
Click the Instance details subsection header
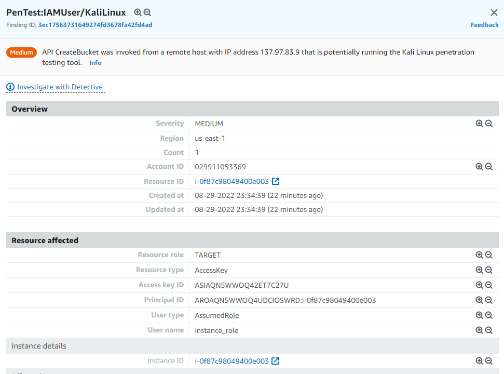click(252, 346)
